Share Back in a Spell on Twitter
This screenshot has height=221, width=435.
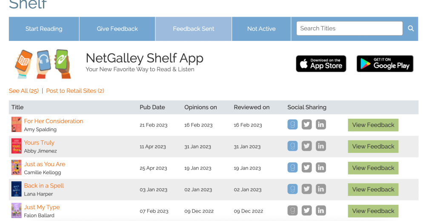pos(306,189)
